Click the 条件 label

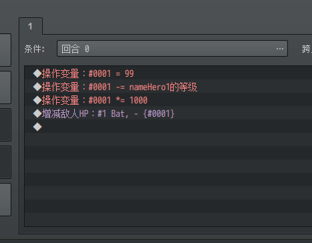tap(35, 49)
